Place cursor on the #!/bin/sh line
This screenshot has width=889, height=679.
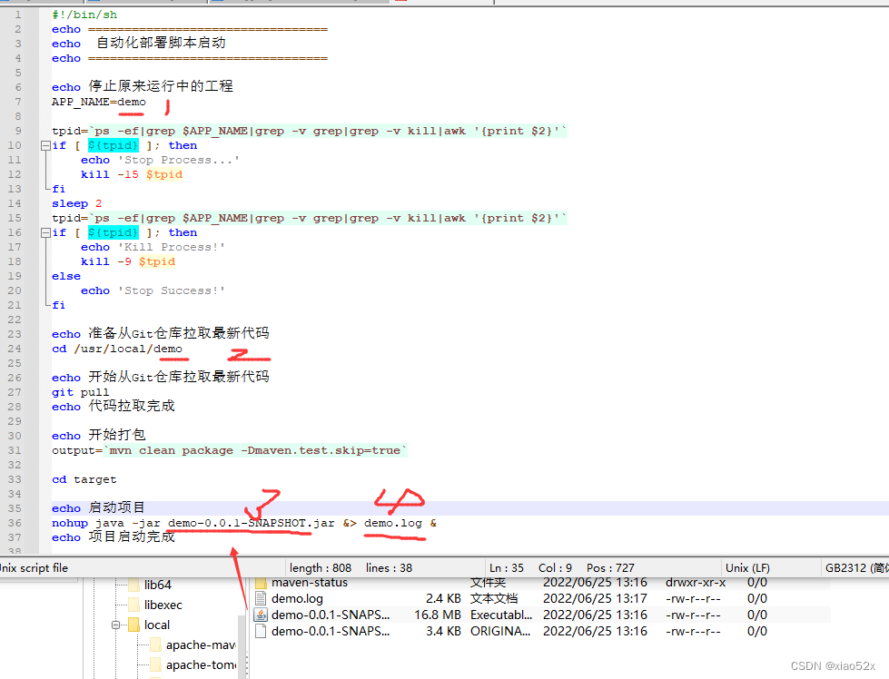click(x=84, y=15)
